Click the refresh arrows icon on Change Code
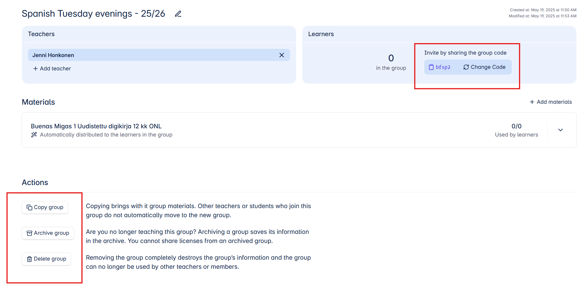Viewport: 588px width, 290px height. point(466,67)
